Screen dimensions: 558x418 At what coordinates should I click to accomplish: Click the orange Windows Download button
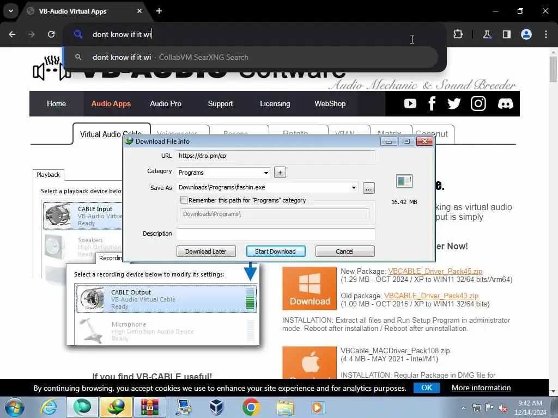[x=310, y=288]
